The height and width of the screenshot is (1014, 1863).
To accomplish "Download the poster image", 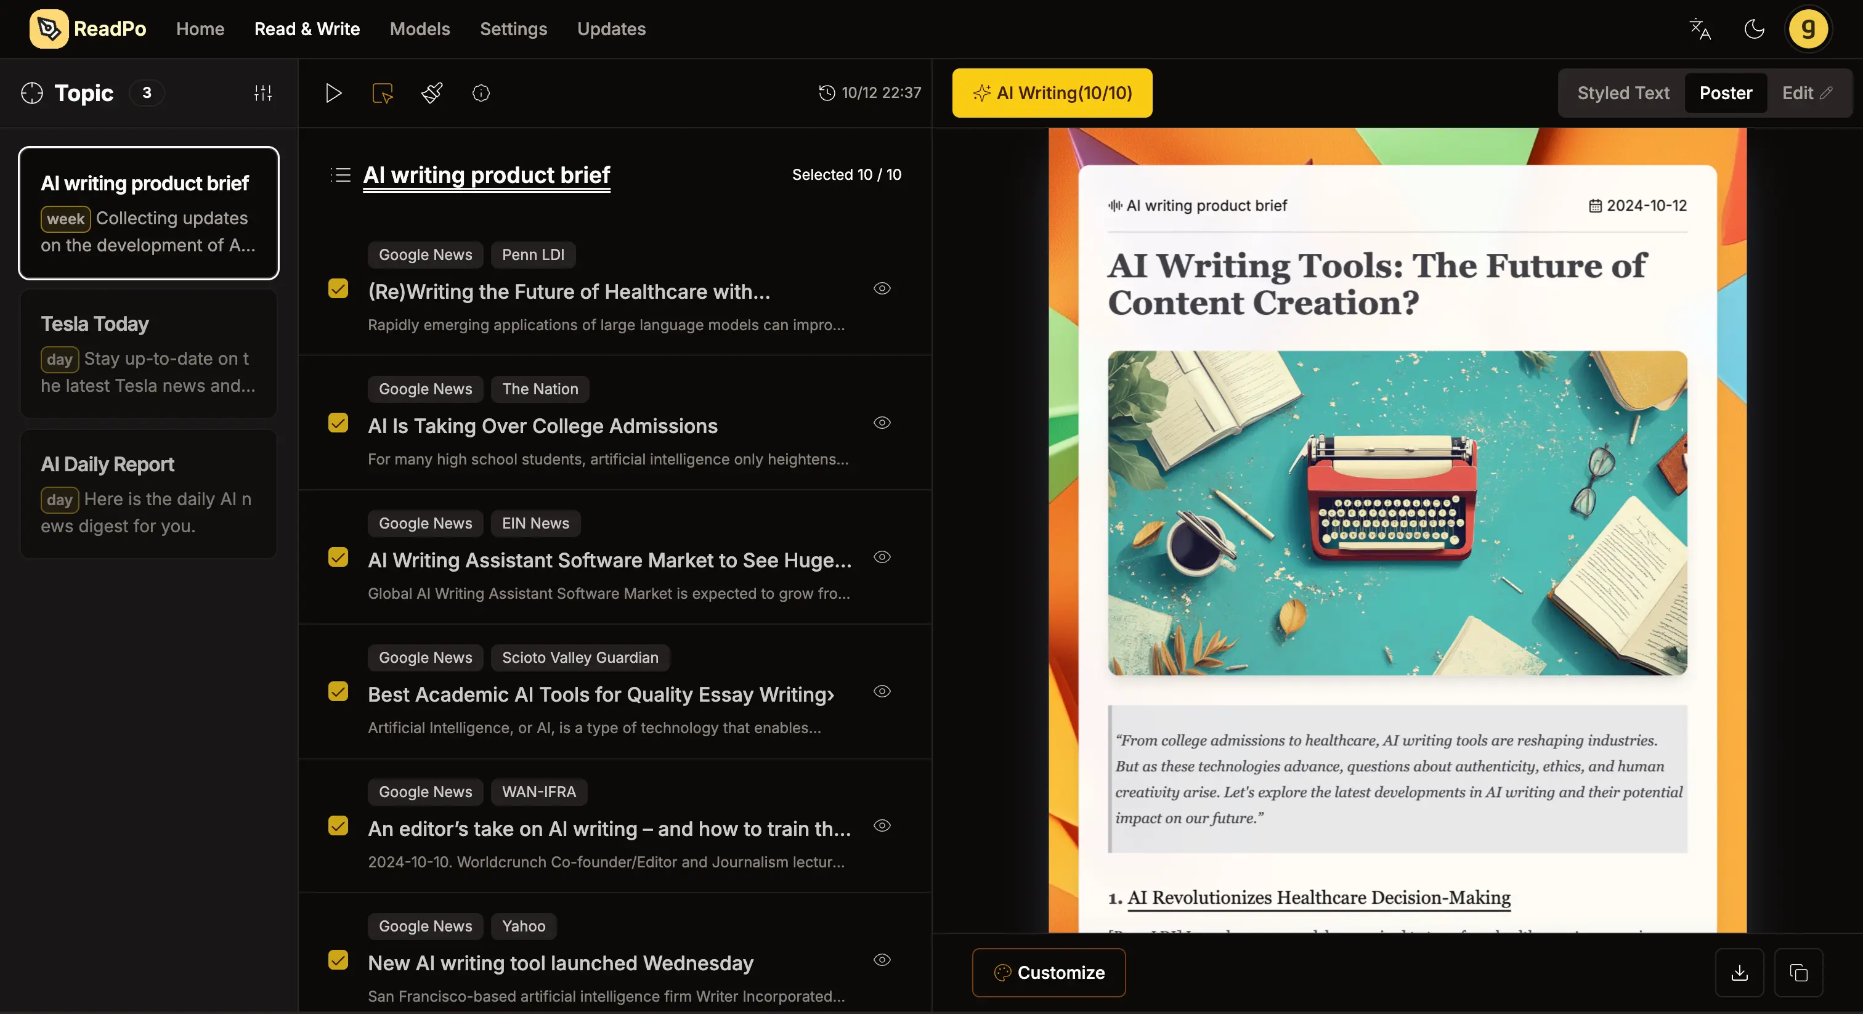I will pos(1739,973).
